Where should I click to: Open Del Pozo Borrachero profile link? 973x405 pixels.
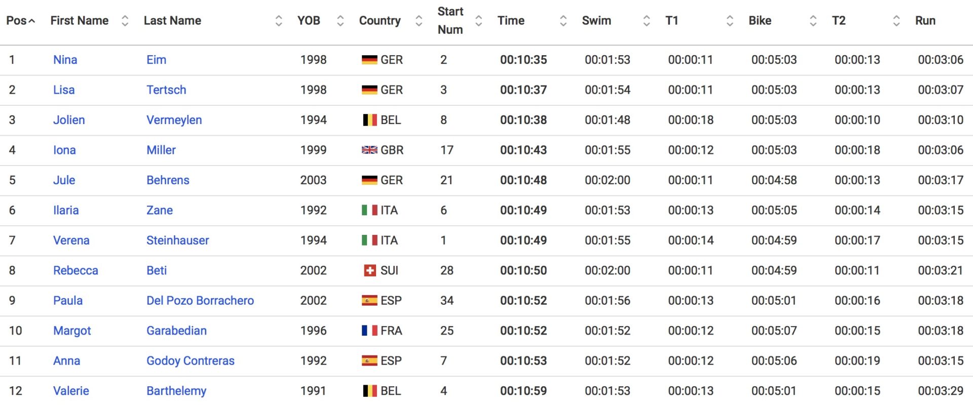pos(200,301)
